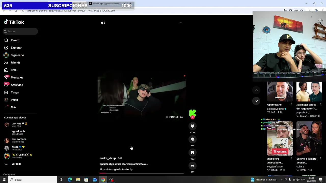Open Microsoft Edge from taskbar
The image size is (326, 183).
pos(70,180)
